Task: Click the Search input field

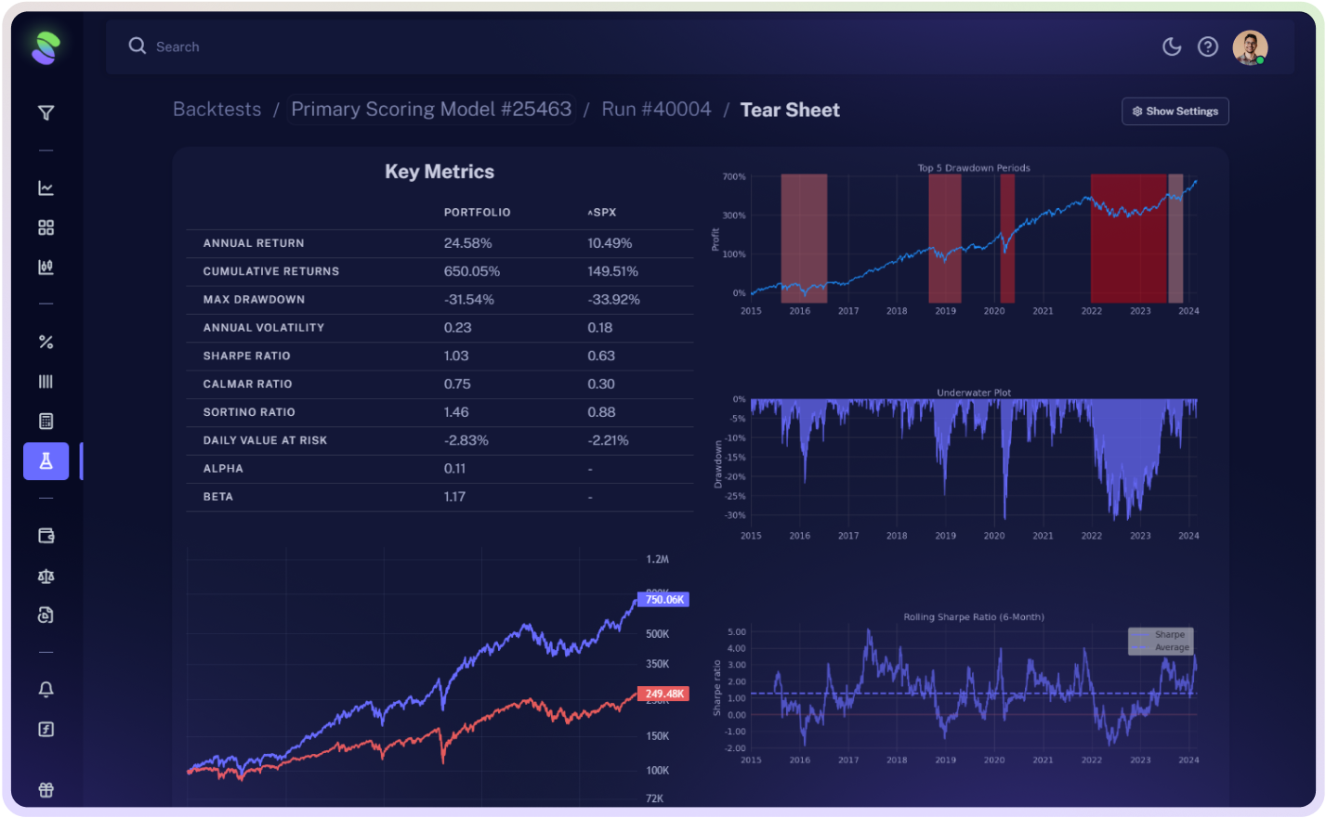Action: (279, 45)
